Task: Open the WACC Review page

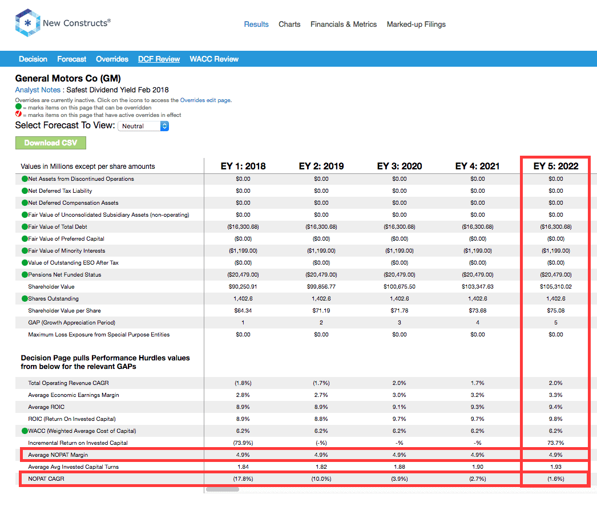Action: [214, 59]
